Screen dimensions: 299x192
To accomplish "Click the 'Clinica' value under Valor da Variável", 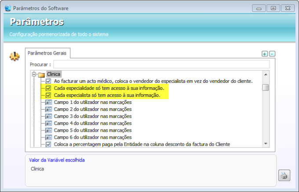I will click(x=37, y=169).
